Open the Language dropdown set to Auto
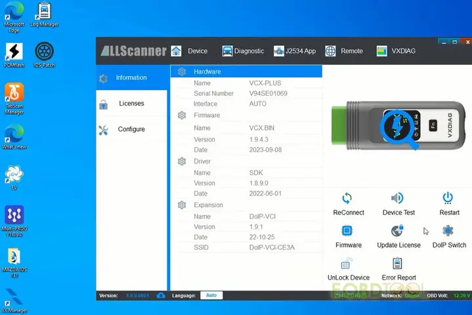472x315 pixels. click(x=211, y=296)
